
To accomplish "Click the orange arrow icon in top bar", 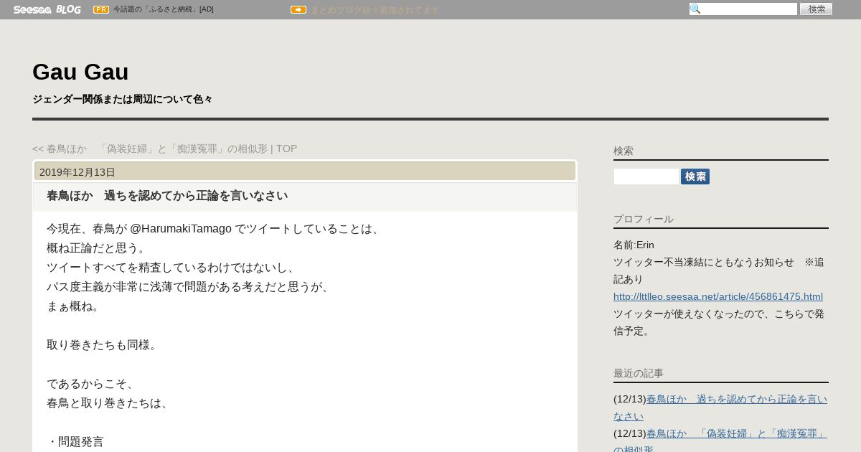I will click(298, 9).
